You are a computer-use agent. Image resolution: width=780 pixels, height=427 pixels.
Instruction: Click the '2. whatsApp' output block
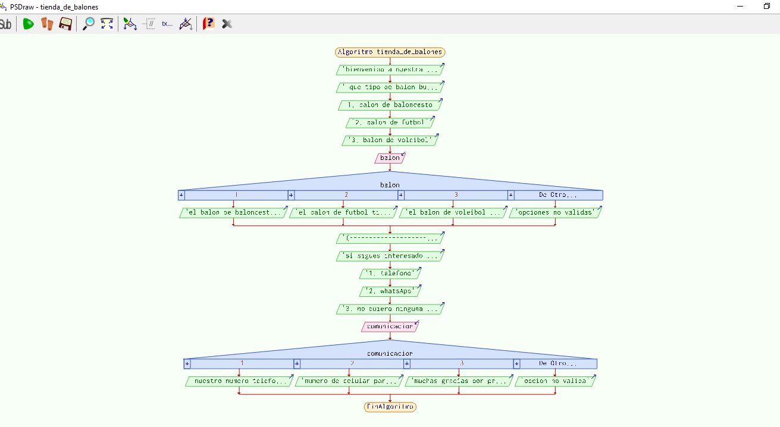coord(390,291)
